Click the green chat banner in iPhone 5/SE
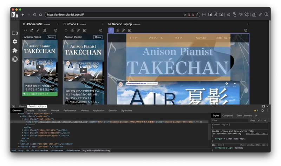Viewport: 281px width, 166px height. (x=40, y=94)
